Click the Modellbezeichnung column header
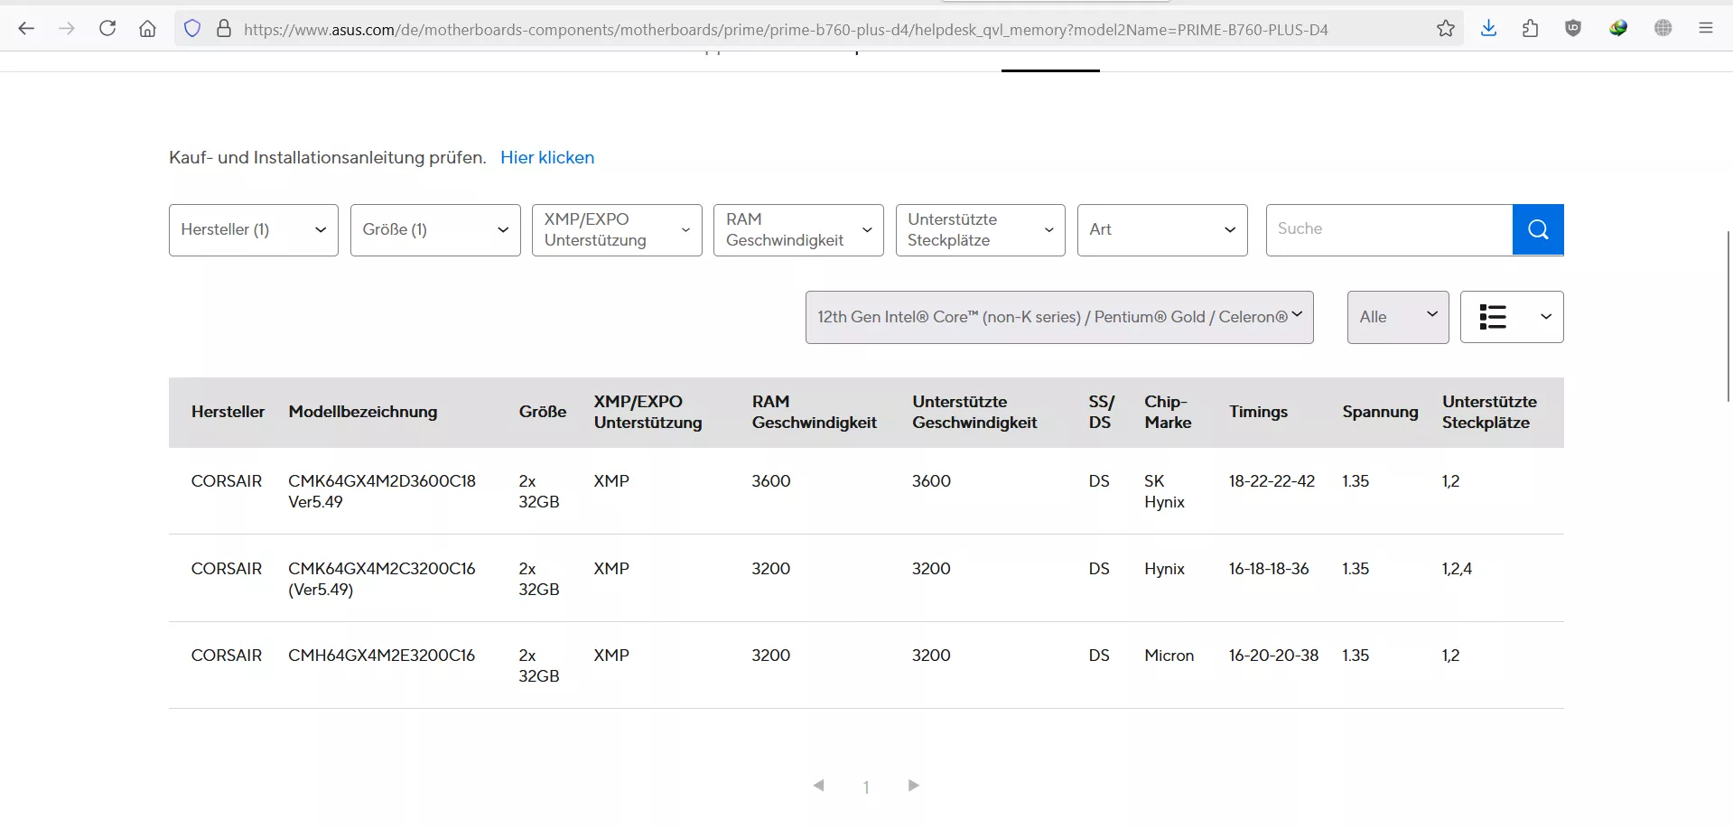1733x828 pixels. point(363,412)
